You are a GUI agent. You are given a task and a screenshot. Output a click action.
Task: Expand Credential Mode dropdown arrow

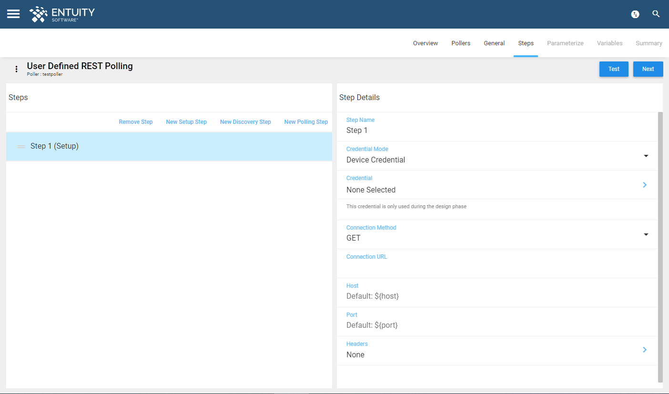pyautogui.click(x=646, y=156)
